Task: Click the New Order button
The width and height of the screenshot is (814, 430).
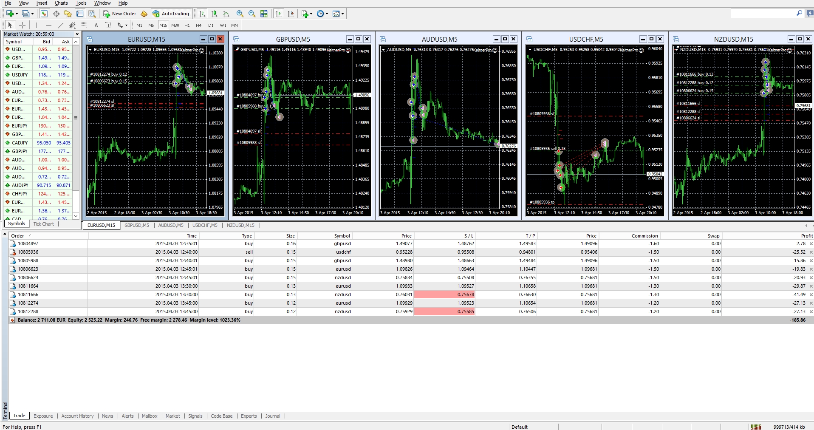Action: 120,14
